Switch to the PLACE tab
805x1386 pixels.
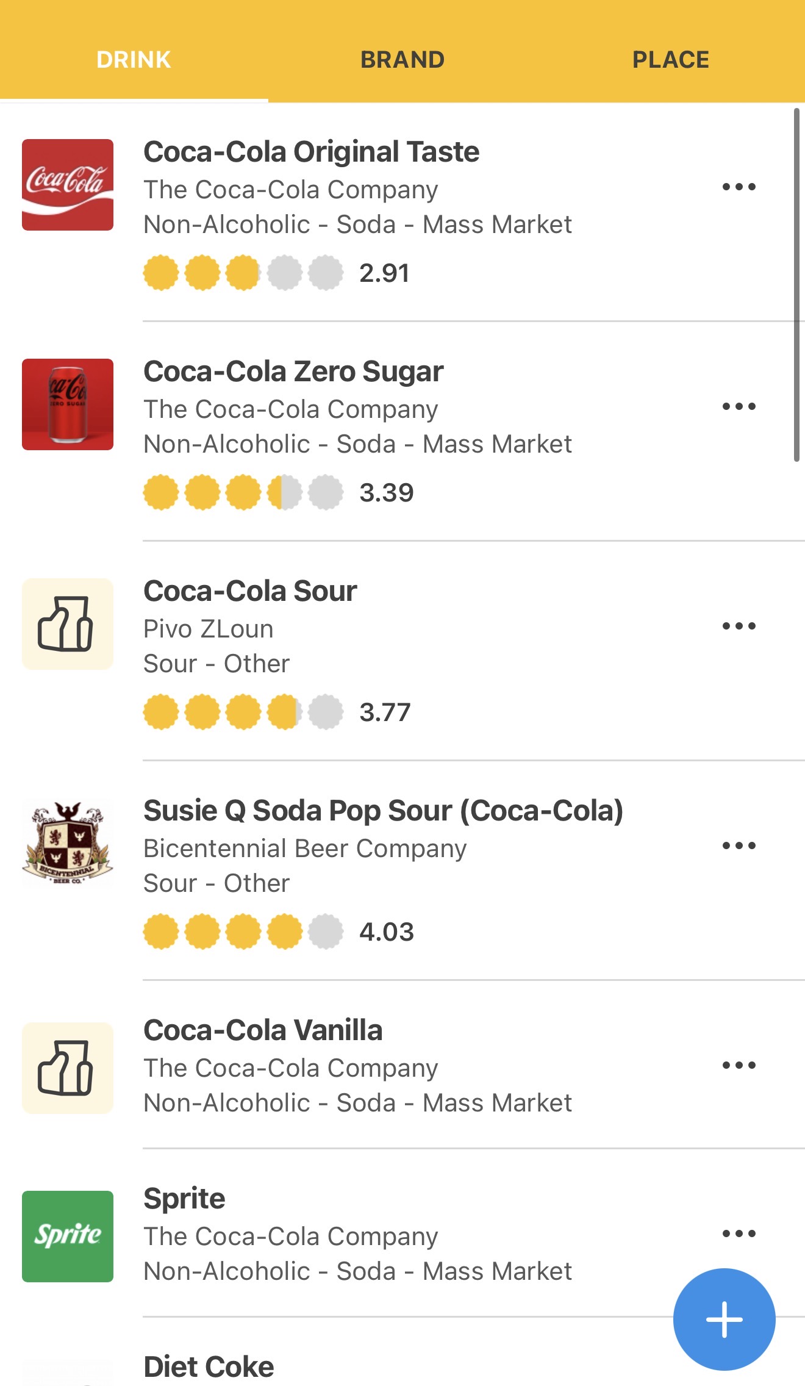670,60
